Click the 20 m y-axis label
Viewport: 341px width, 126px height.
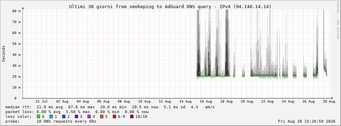pos(16,77)
